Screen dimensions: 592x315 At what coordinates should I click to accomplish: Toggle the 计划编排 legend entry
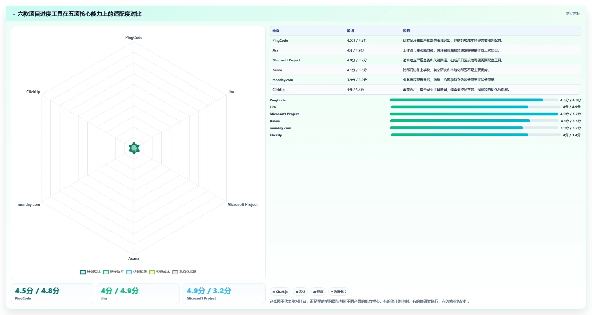pos(90,272)
